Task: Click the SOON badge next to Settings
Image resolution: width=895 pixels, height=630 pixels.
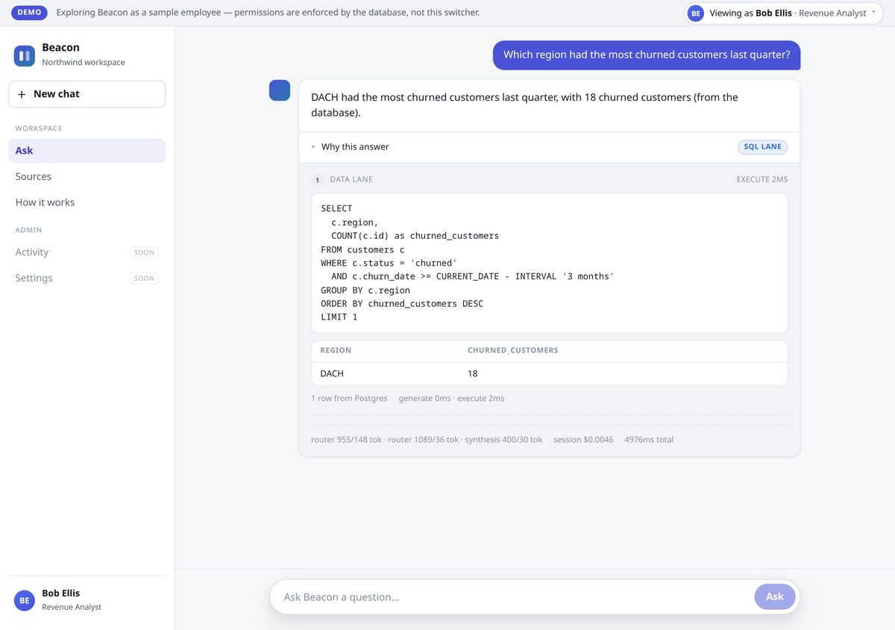Action: [x=144, y=278]
